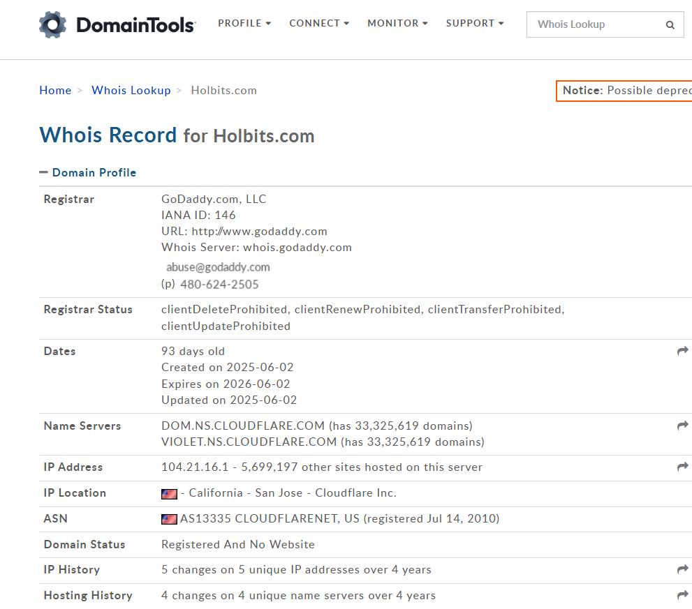Open Whois Lookup breadcrumb link
The image size is (692, 609).
pos(131,91)
